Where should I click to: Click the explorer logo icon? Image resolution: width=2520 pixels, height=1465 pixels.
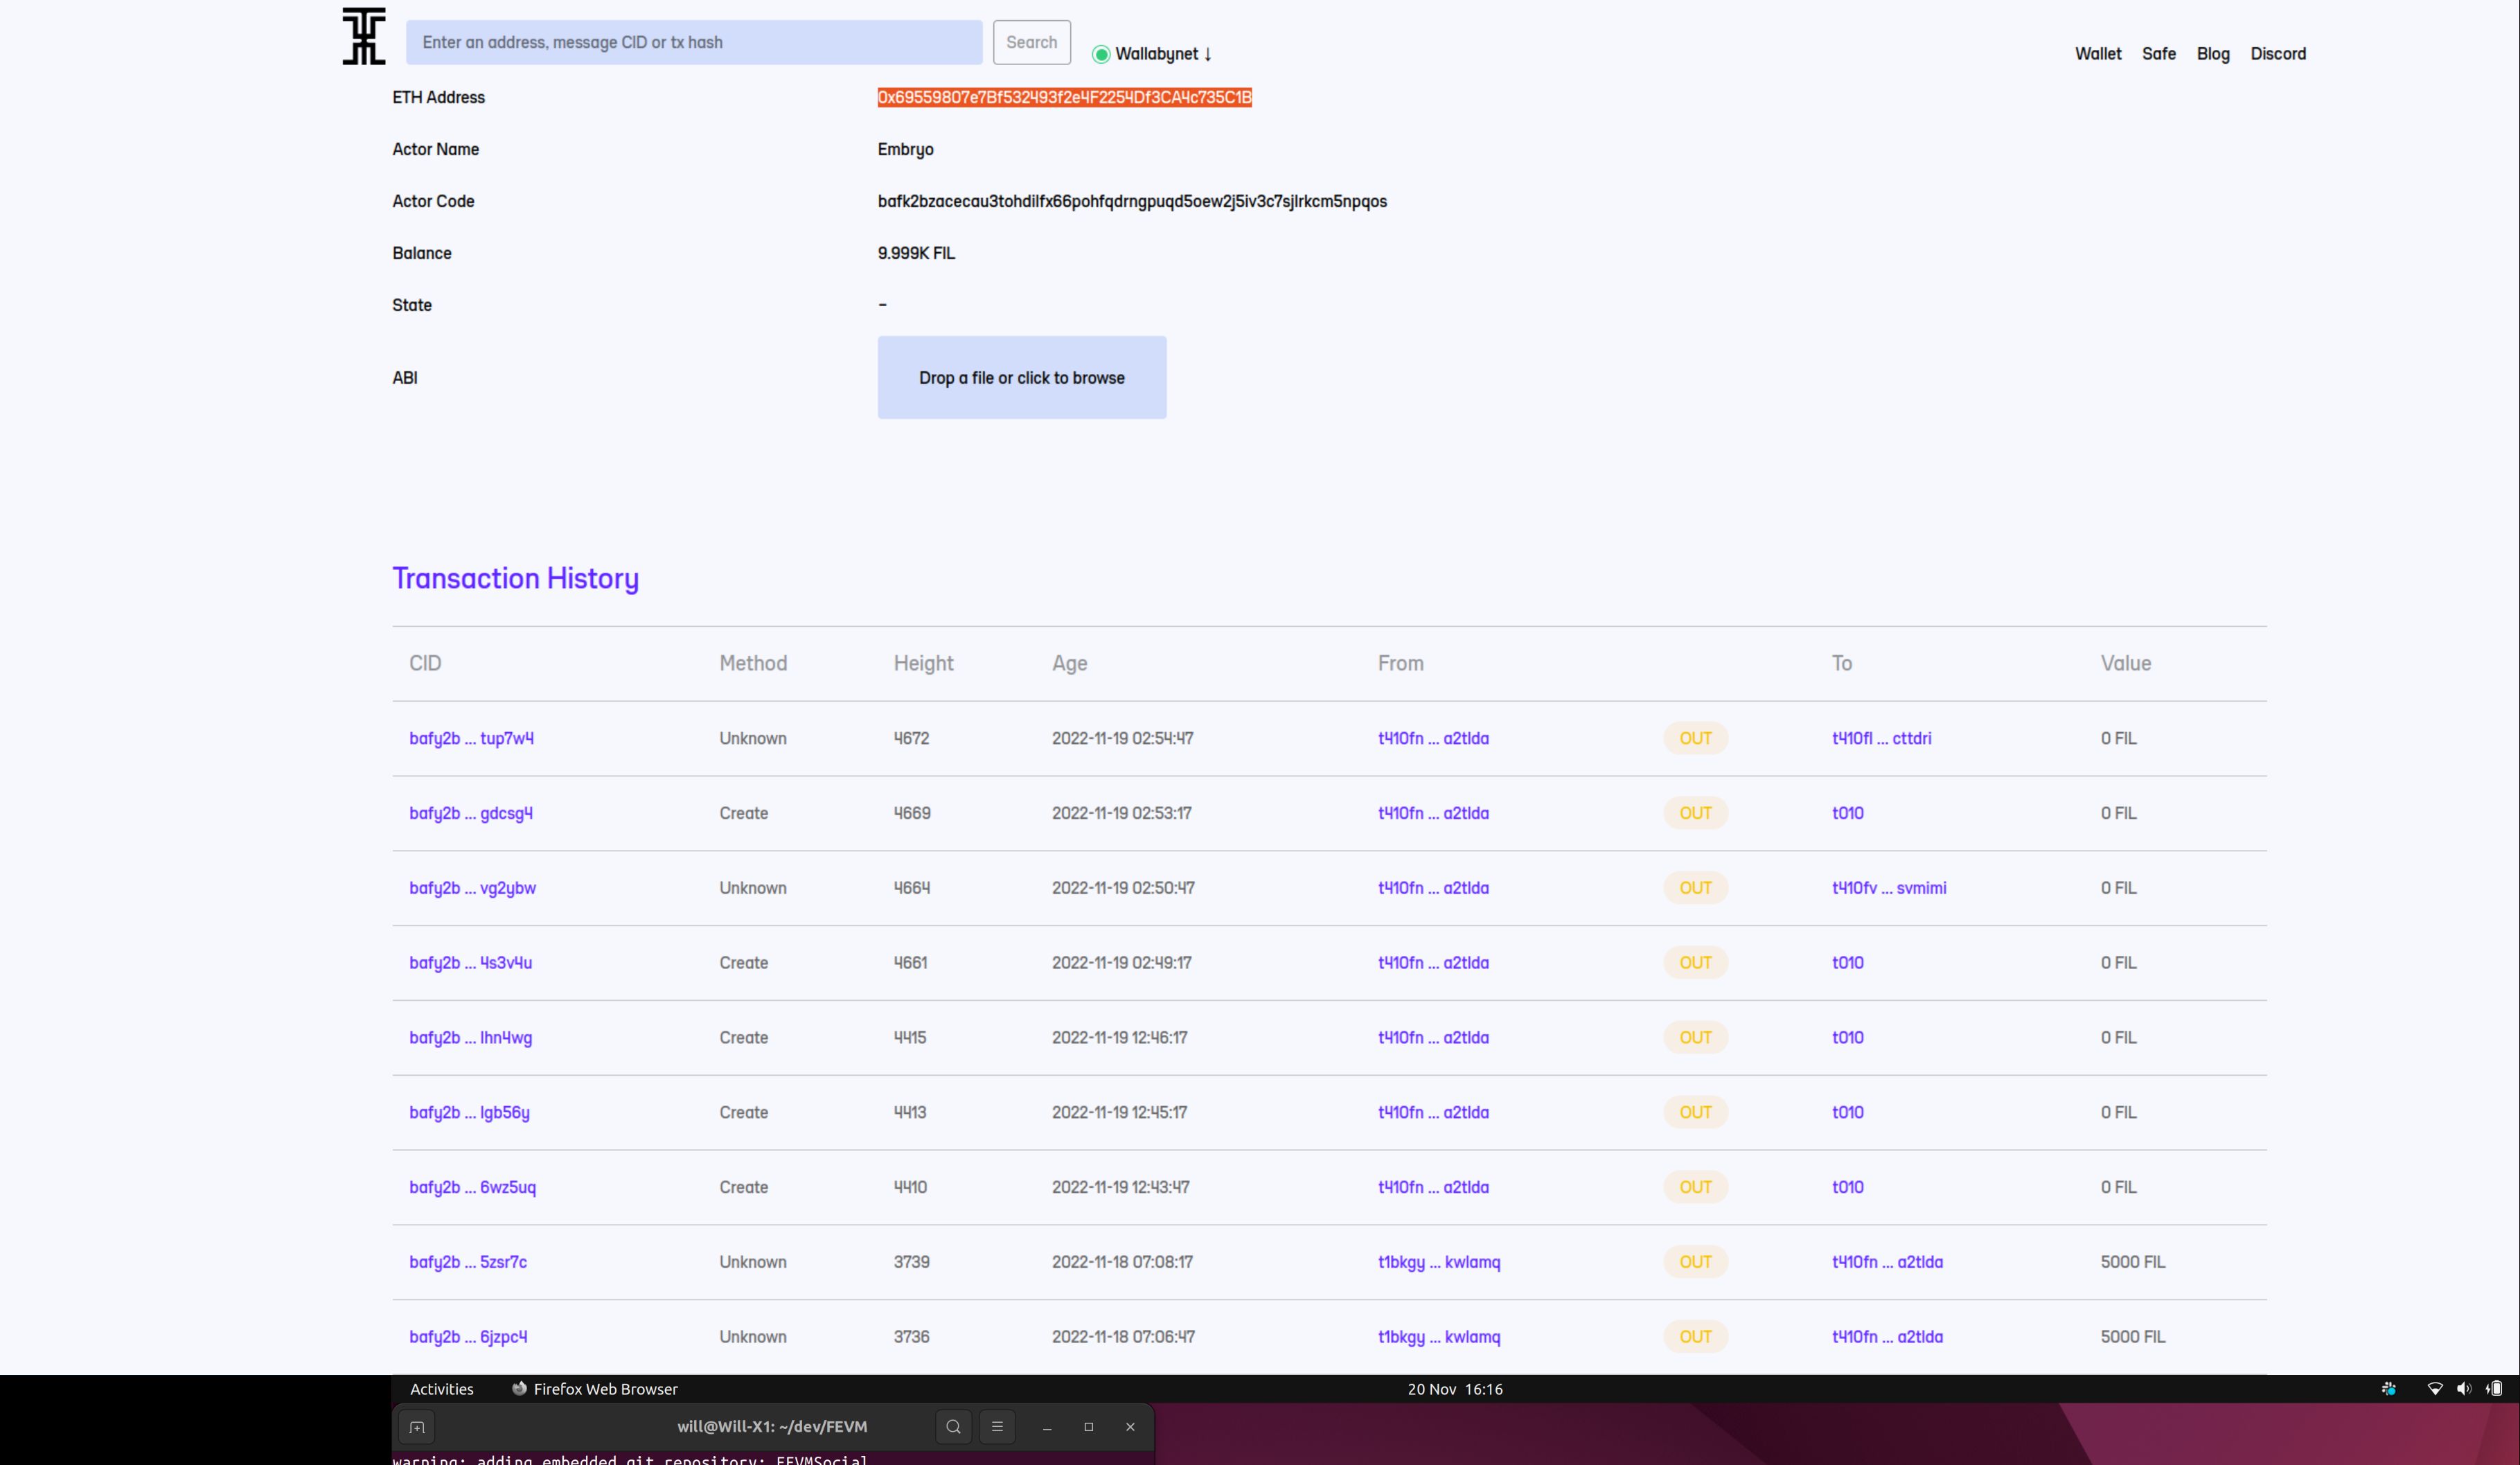point(364,36)
